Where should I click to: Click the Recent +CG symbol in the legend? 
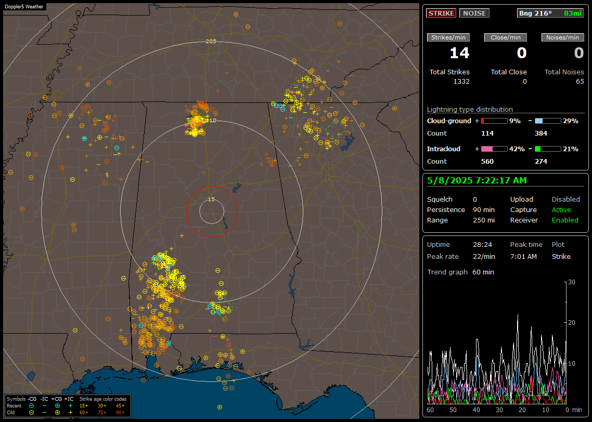coord(57,406)
